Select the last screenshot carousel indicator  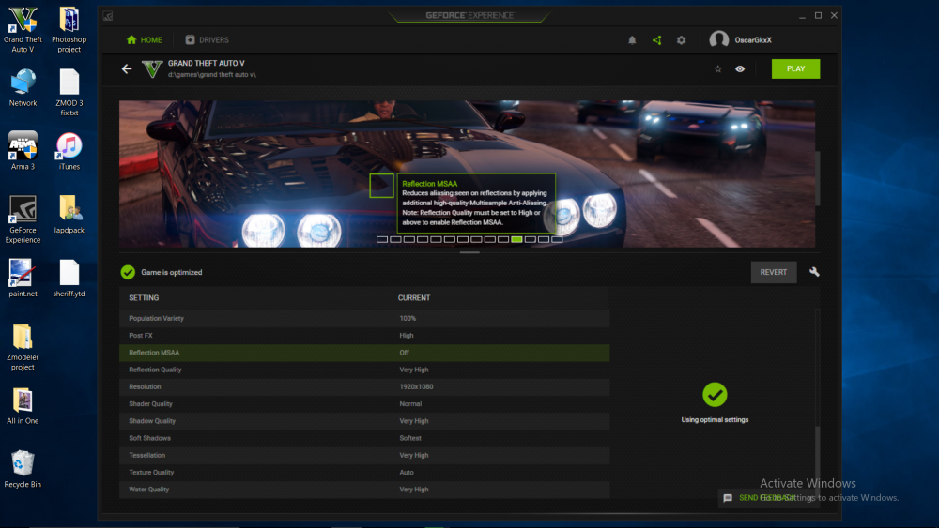click(557, 239)
